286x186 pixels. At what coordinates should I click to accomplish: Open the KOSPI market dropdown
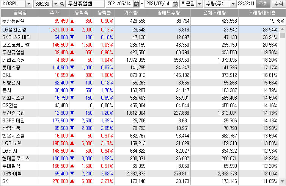[x=28, y=4]
